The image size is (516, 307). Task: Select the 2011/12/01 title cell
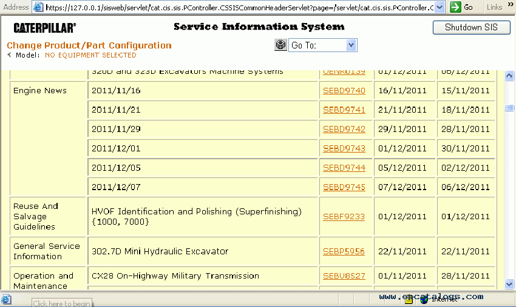[x=203, y=149]
